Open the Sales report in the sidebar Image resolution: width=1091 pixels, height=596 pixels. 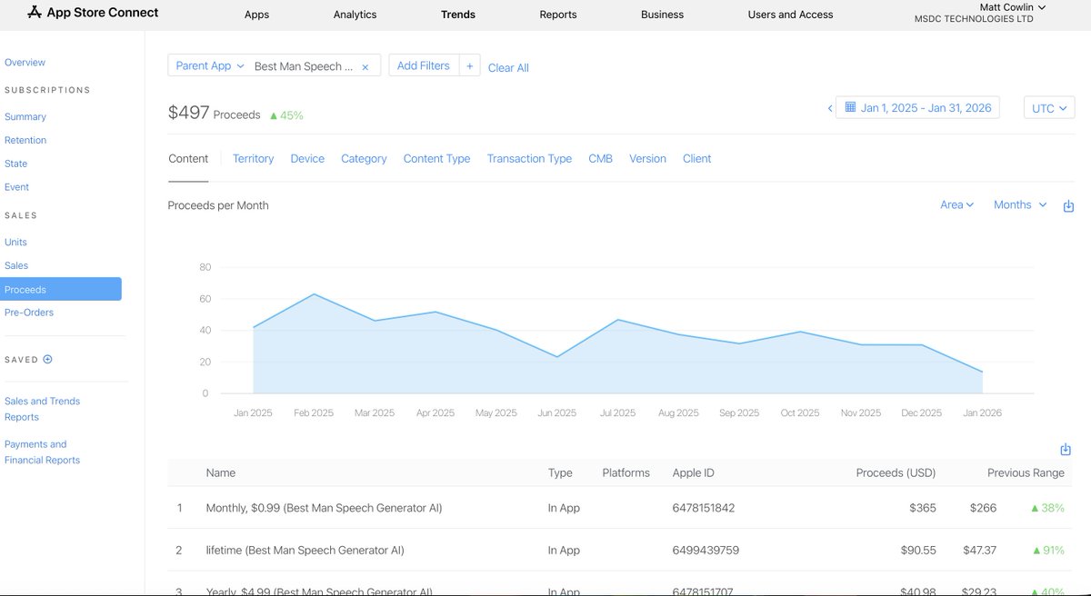(16, 265)
